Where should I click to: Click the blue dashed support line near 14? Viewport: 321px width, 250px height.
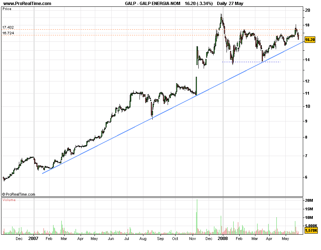pyautogui.click(x=251, y=62)
